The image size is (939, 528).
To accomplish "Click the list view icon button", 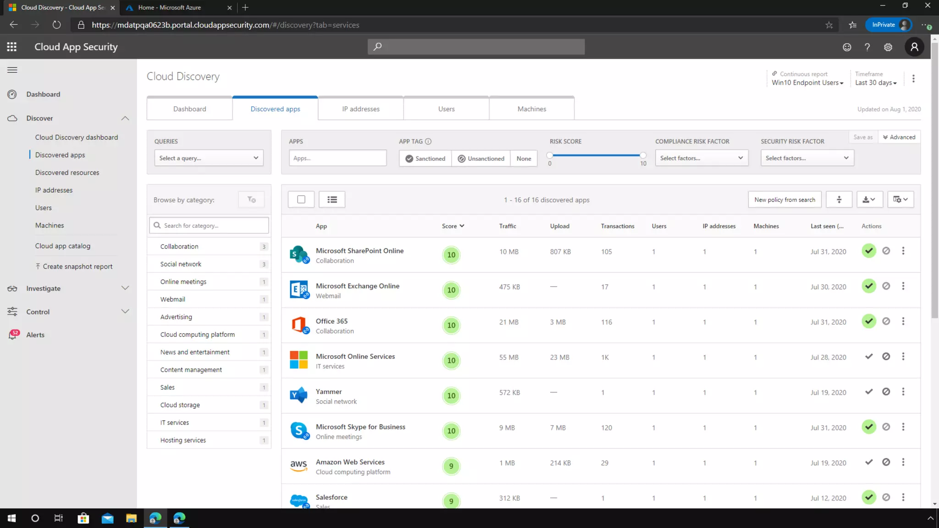I will click(332, 199).
